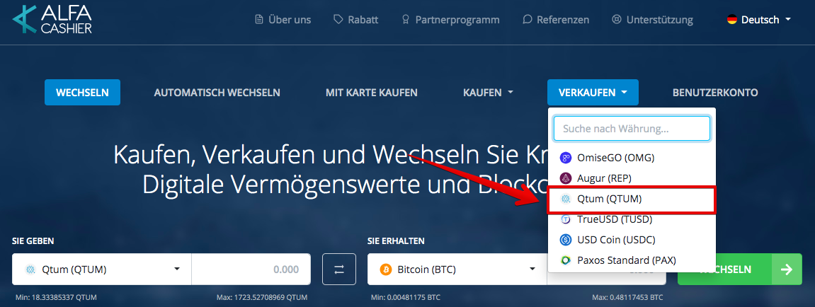Click the green arrow on Wechseln button
Image resolution: width=815 pixels, height=307 pixels.
point(787,269)
